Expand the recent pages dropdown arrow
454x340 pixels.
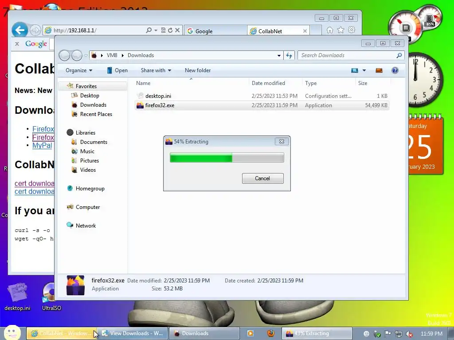[x=86, y=55]
